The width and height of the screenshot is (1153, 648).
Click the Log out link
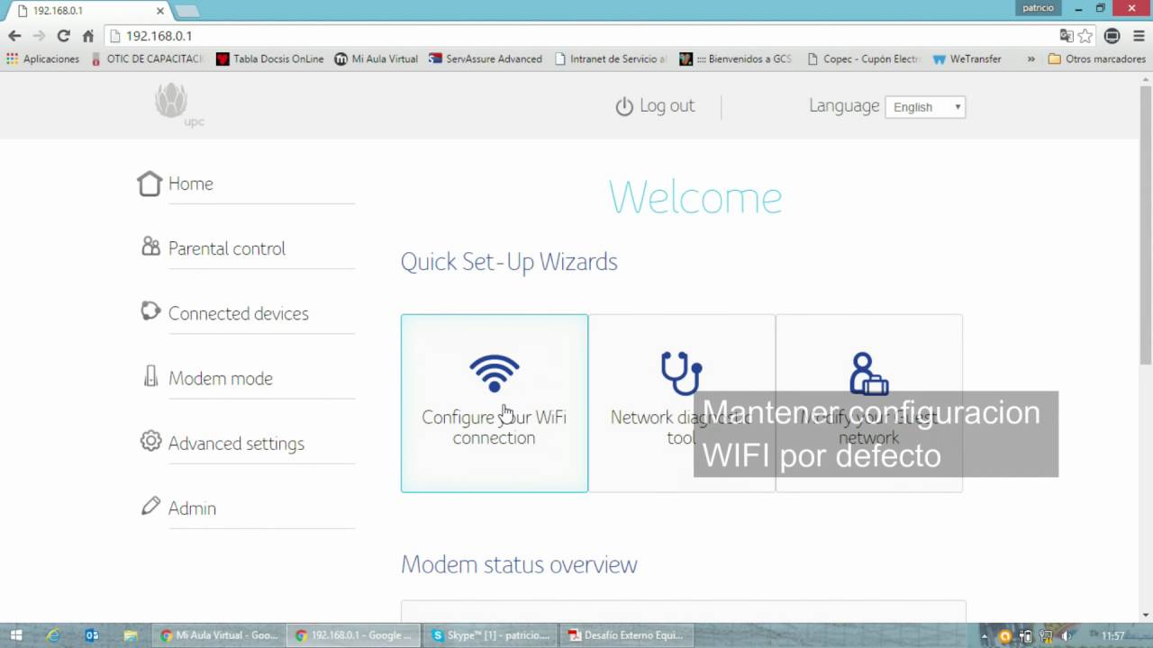pos(667,105)
